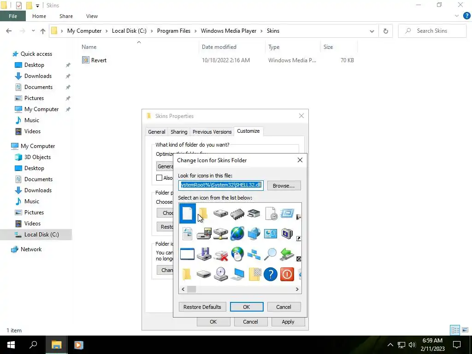Open Windows Media Player from taskbar
The width and height of the screenshot is (472, 354).
tap(78, 345)
